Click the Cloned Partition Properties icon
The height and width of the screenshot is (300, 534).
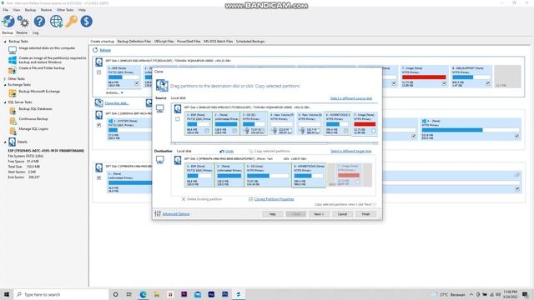pyautogui.click(x=251, y=199)
